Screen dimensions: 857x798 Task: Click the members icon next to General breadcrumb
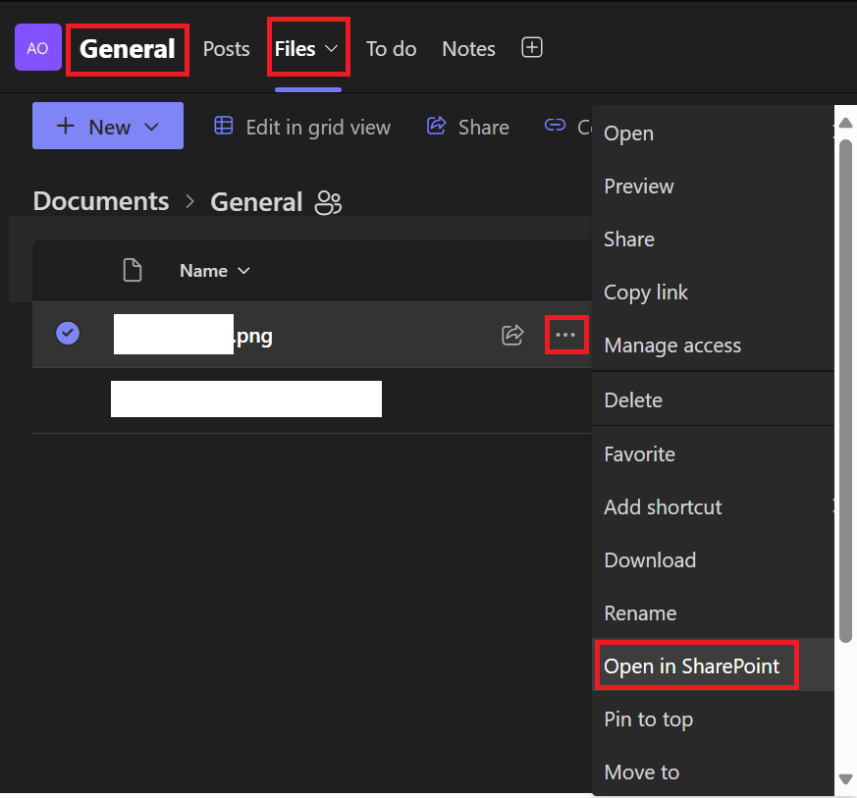point(328,202)
